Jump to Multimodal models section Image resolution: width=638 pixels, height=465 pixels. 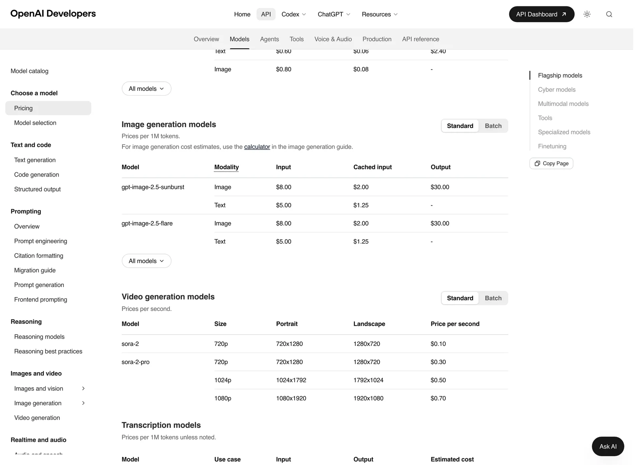click(563, 104)
